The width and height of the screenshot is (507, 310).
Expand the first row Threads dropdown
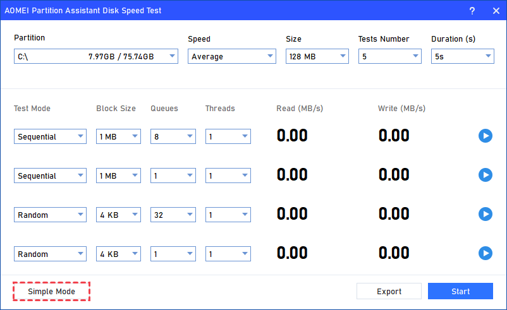pyautogui.click(x=228, y=136)
